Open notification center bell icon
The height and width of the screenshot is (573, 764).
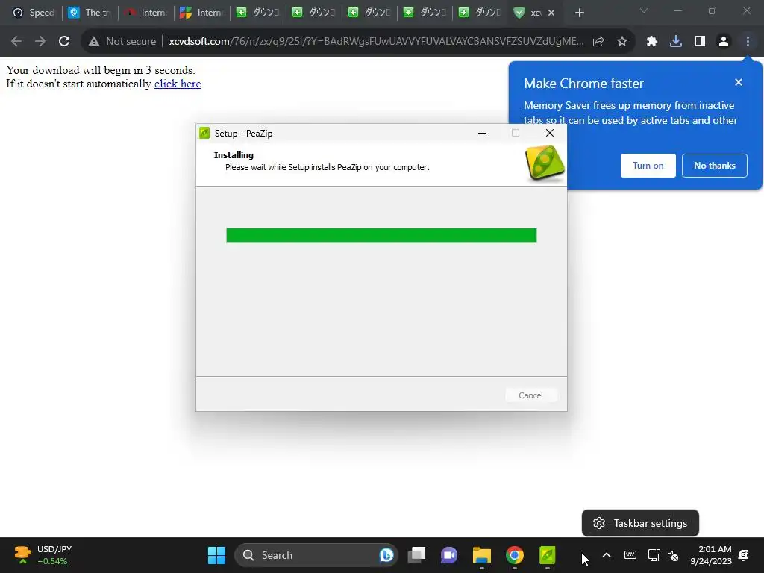[x=744, y=555]
